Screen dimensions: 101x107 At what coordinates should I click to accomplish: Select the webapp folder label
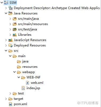pyautogui.click(x=28, y=72)
